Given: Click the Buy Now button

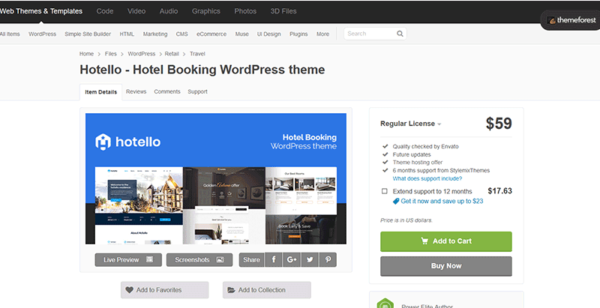Looking at the screenshot, I should pos(445,266).
